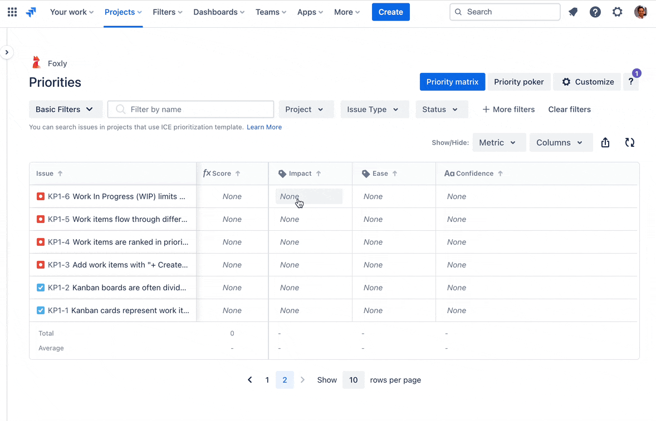Open the Dashboards menu
Image resolution: width=656 pixels, height=421 pixels.
tap(219, 12)
